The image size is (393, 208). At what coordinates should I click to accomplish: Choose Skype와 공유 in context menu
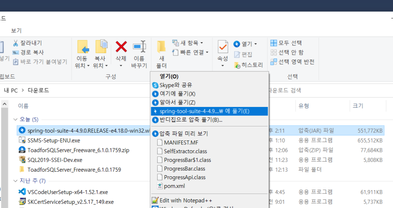210,85
